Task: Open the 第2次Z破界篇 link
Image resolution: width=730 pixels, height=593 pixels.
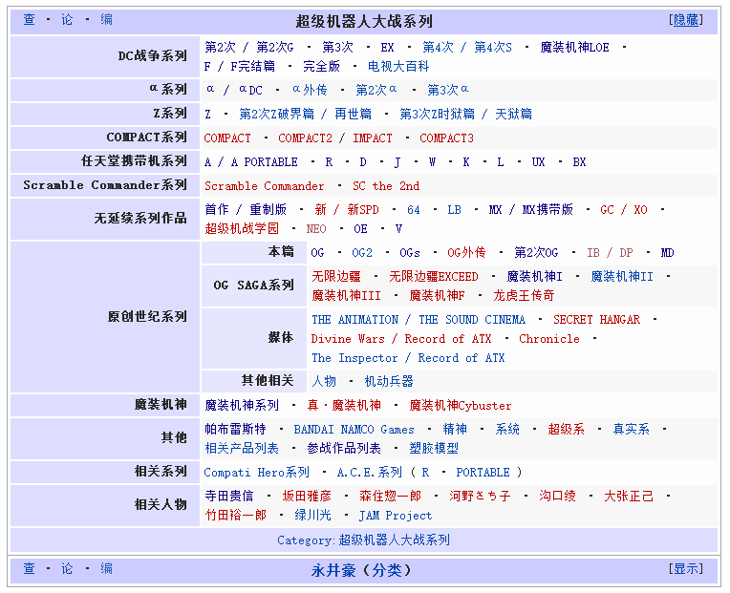Action: [276, 114]
